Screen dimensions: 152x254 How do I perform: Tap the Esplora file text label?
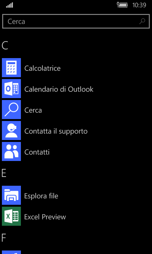[x=41, y=196]
